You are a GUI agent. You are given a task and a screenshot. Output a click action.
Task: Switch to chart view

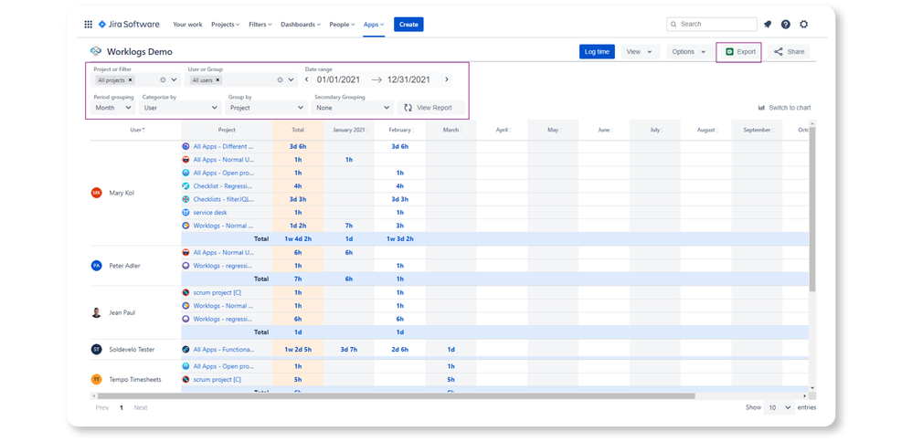tap(785, 108)
